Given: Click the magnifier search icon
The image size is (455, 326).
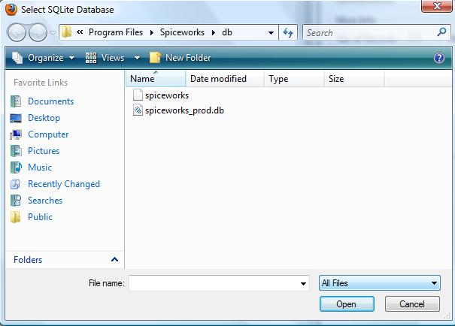Looking at the screenshot, I should (x=441, y=32).
